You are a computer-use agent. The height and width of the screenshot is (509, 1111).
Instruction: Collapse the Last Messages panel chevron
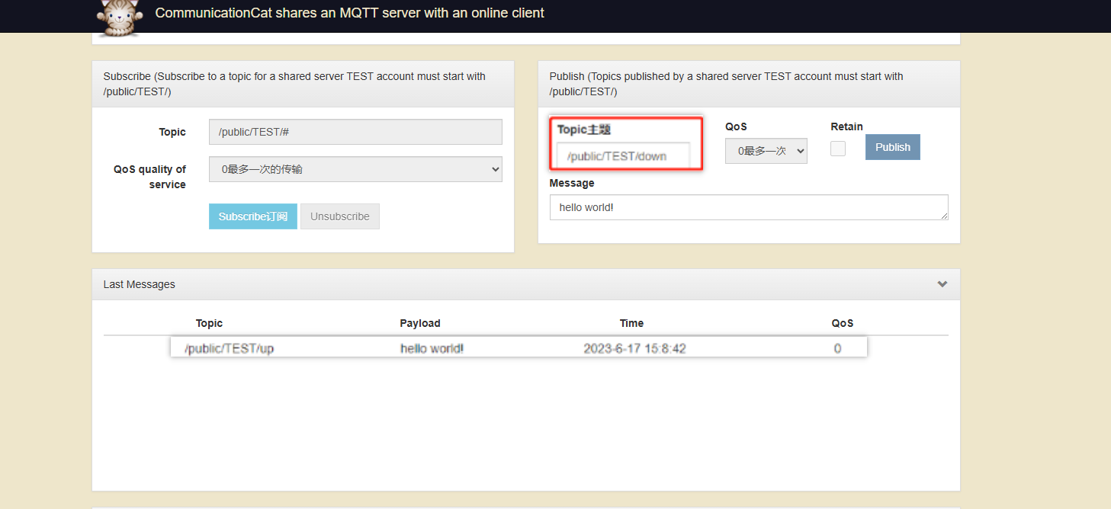click(x=942, y=284)
